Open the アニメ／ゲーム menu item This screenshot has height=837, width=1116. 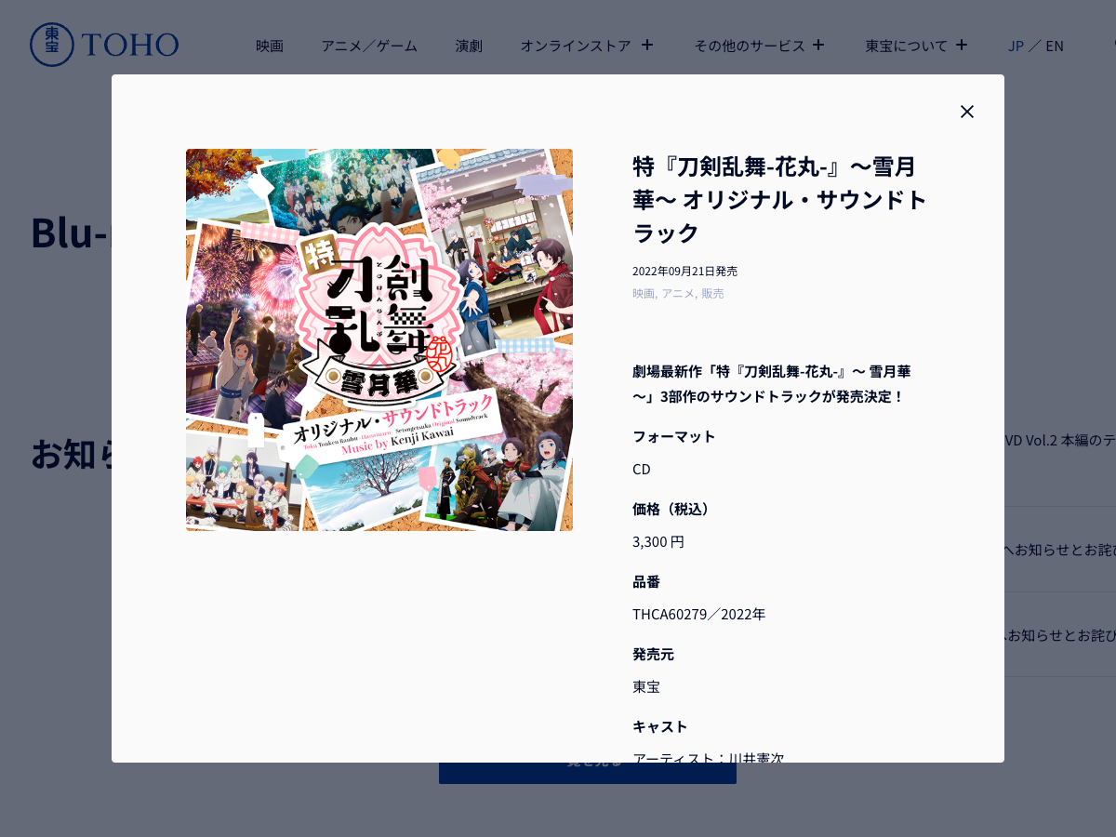pos(369,46)
